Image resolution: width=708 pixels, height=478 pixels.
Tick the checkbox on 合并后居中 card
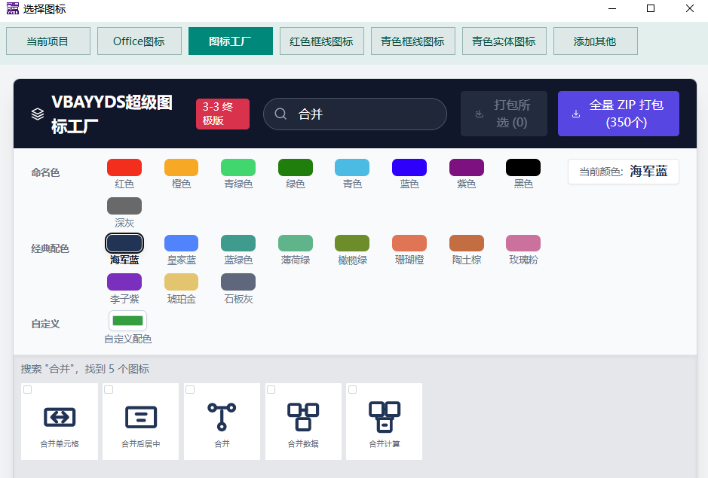(x=109, y=390)
